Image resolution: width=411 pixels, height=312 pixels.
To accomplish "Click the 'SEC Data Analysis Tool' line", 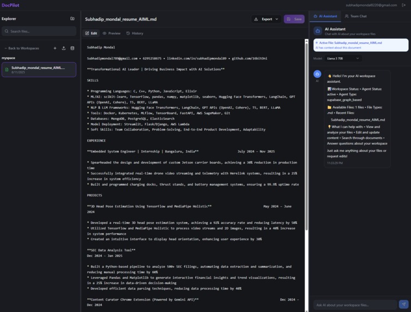I will pyautogui.click(x=111, y=250).
